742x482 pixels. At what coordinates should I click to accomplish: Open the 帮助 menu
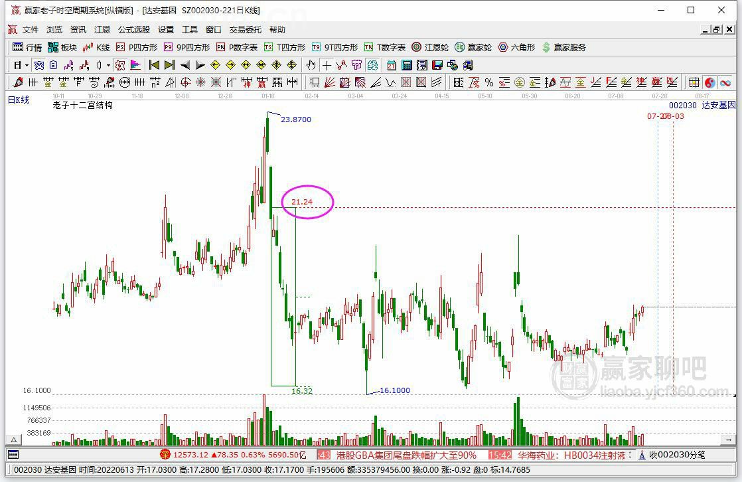tap(277, 30)
